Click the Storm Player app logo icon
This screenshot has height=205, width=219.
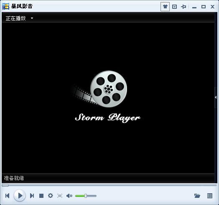pyautogui.click(x=6, y=6)
